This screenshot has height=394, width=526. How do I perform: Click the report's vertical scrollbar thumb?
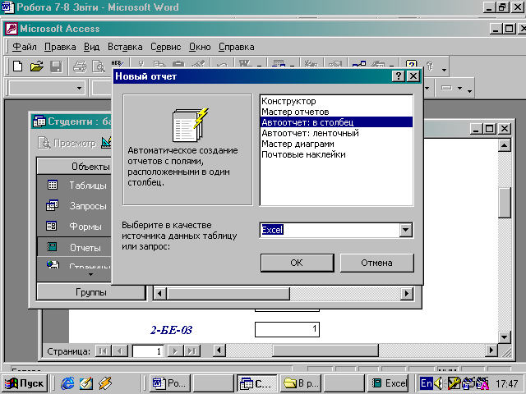point(504,203)
